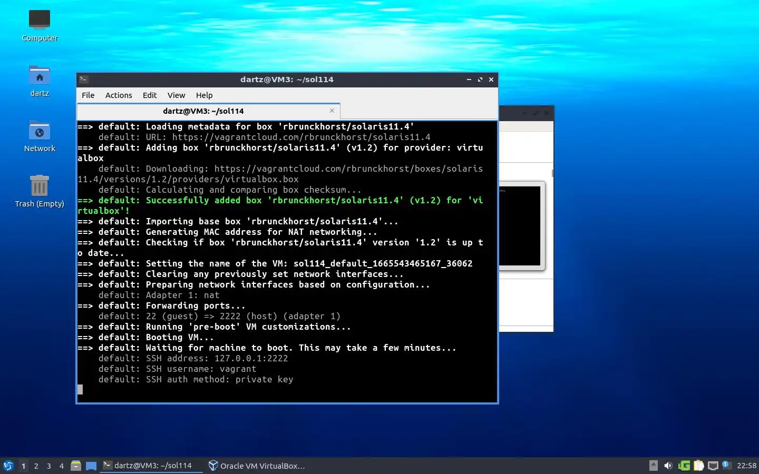This screenshot has width=759, height=474.
Task: Open the update notification tray icon
Action: click(x=726, y=465)
